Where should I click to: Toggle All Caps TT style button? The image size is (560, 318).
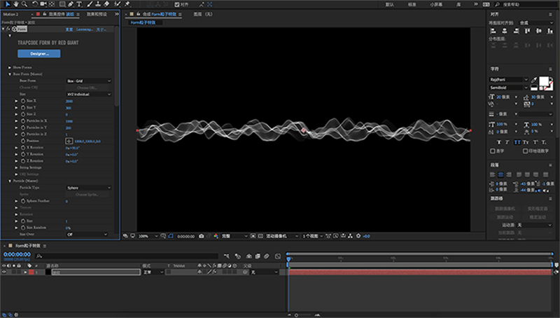coord(517,142)
